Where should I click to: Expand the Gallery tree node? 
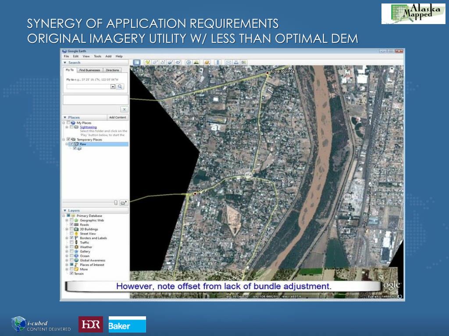pos(67,252)
